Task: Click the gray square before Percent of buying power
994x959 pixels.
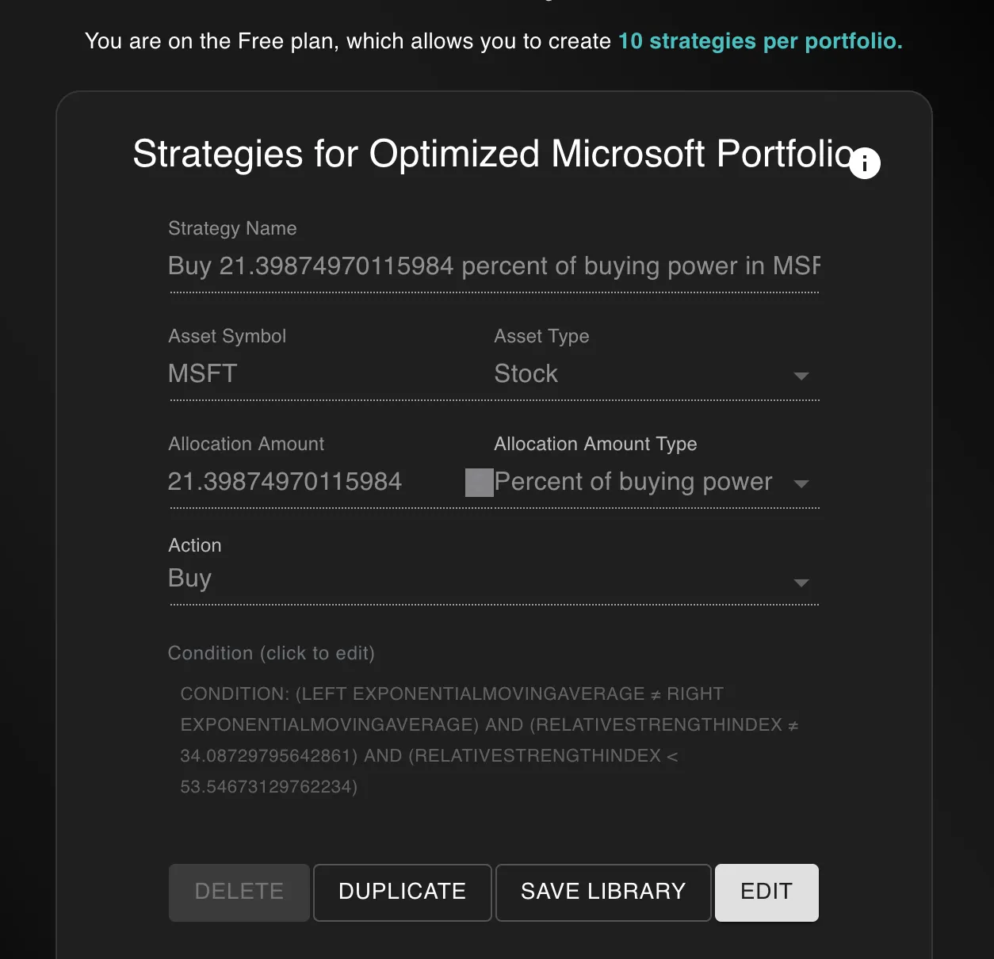Action: click(479, 483)
